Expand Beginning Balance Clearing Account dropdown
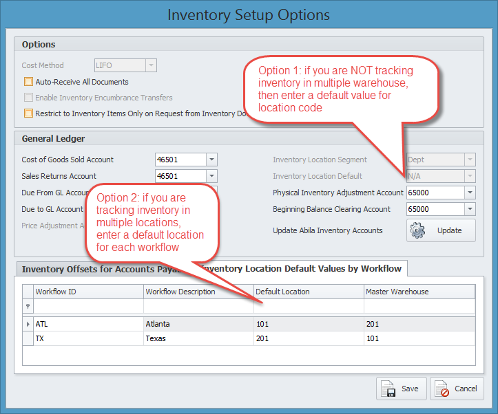The height and width of the screenshot is (414, 498). pos(470,209)
